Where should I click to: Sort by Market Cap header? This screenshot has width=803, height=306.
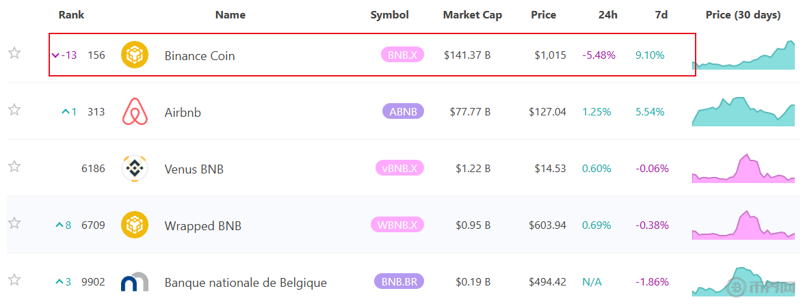[472, 15]
